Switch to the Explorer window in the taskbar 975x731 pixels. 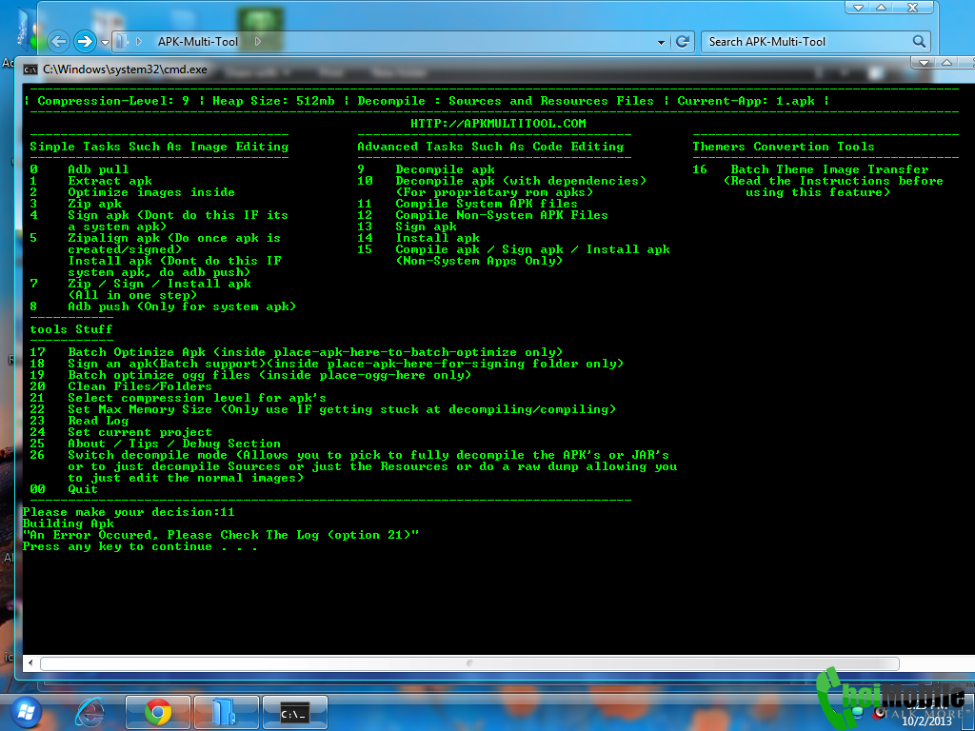[x=227, y=712]
